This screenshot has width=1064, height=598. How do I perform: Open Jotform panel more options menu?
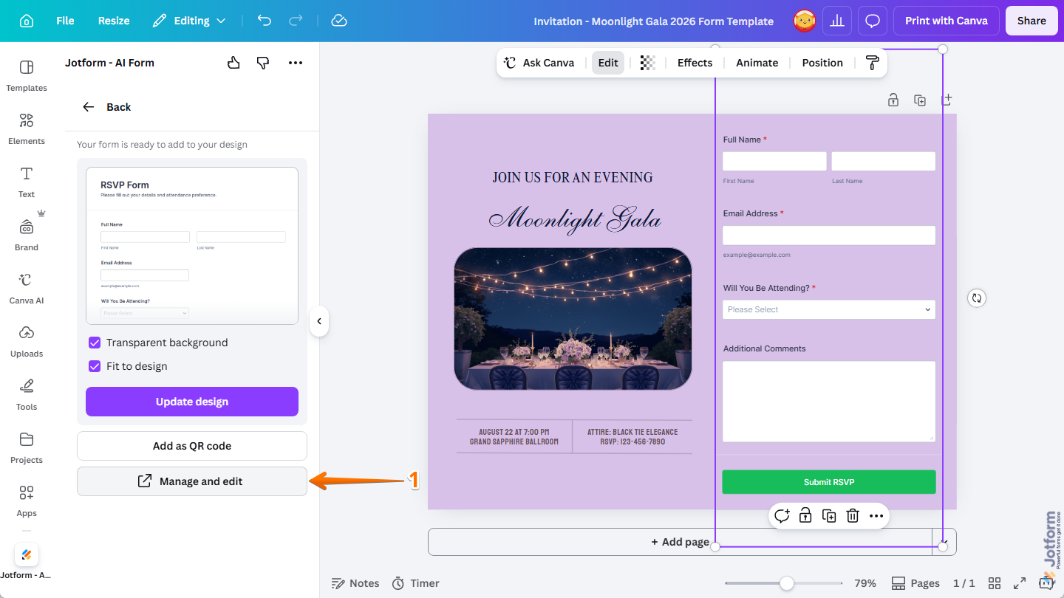[296, 63]
